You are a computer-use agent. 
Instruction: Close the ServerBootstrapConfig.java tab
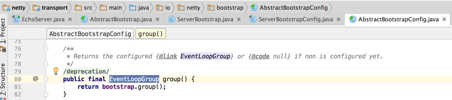(339, 19)
